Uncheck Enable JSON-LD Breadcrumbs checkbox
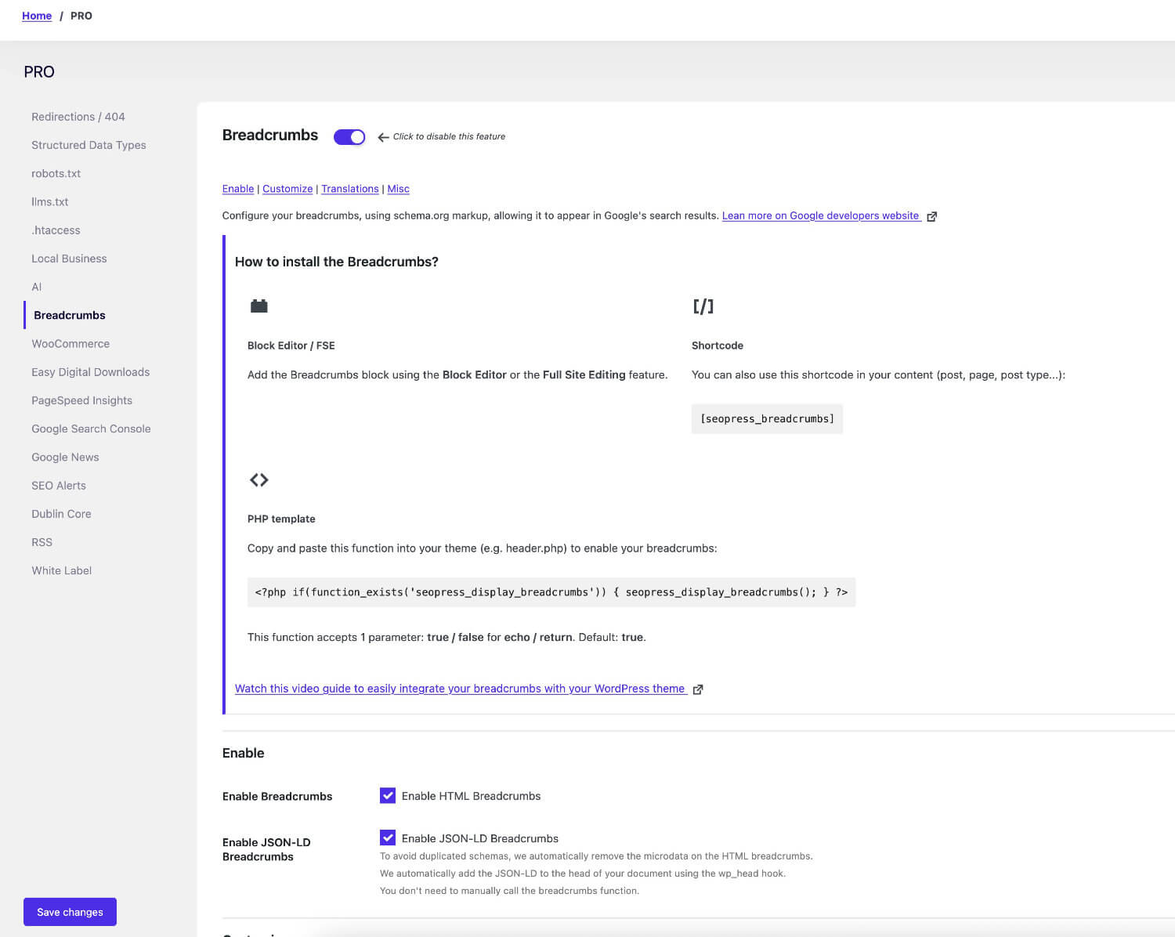This screenshot has height=937, width=1175. pyautogui.click(x=388, y=838)
